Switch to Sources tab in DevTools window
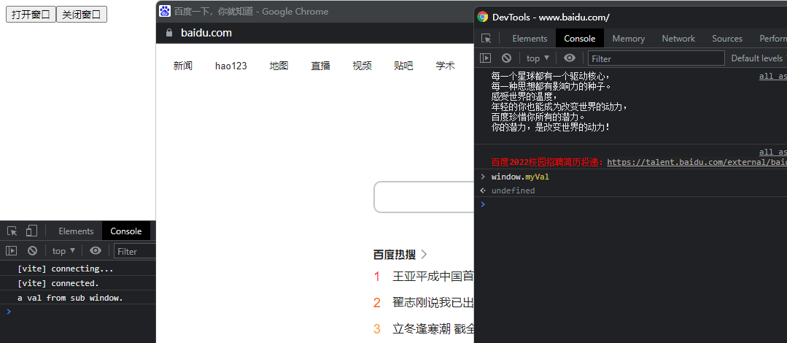 pos(726,39)
